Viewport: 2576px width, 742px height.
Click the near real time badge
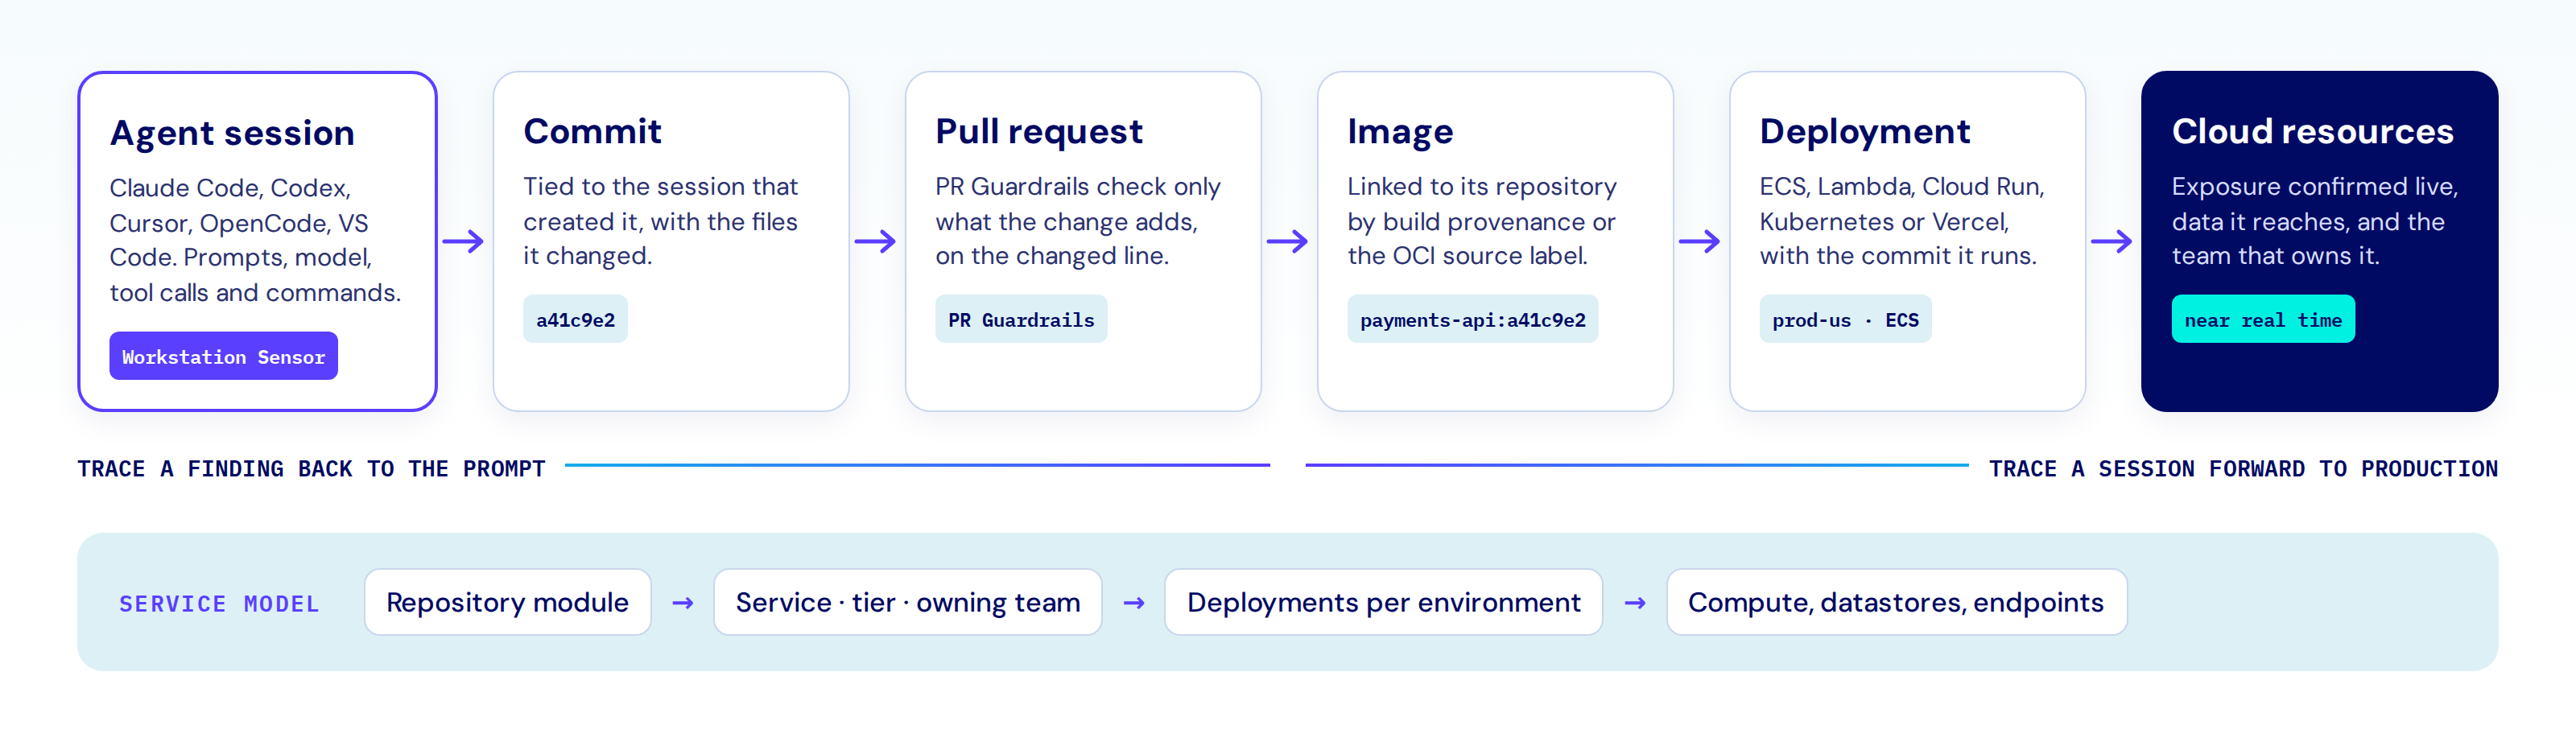[x=2263, y=319]
